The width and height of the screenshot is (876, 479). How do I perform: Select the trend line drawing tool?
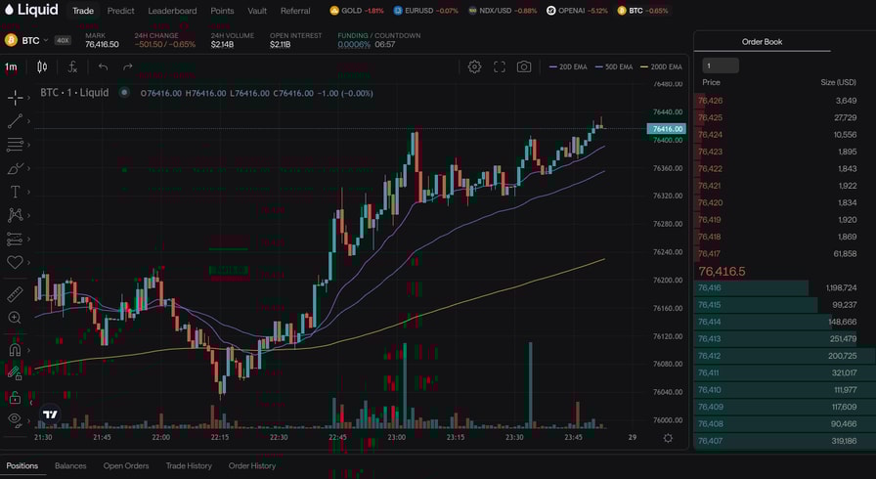[x=15, y=121]
